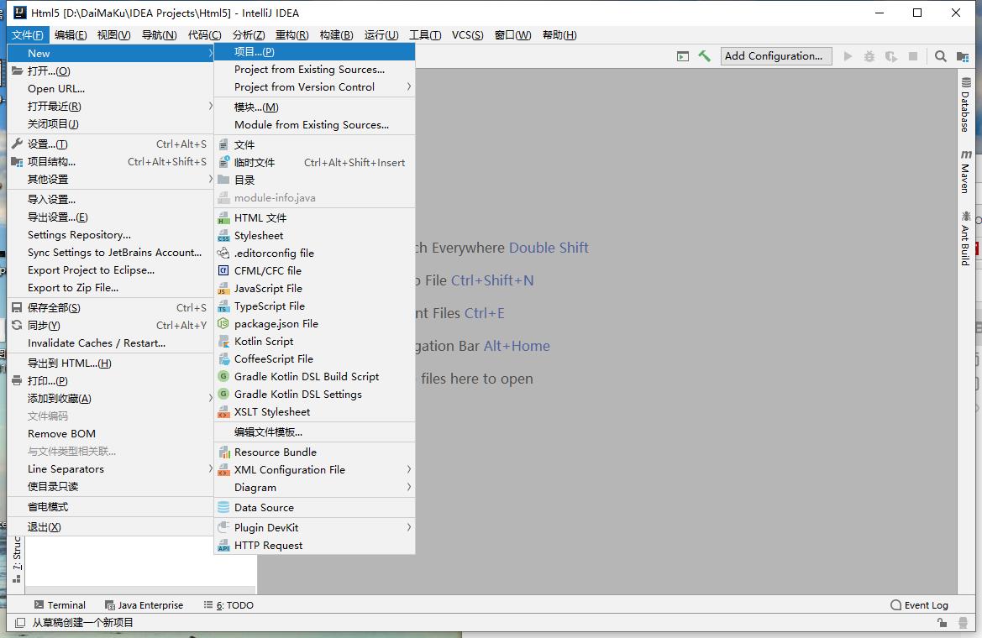The image size is (982, 638).
Task: Open the Maven tool window sidebar
Action: tap(966, 171)
